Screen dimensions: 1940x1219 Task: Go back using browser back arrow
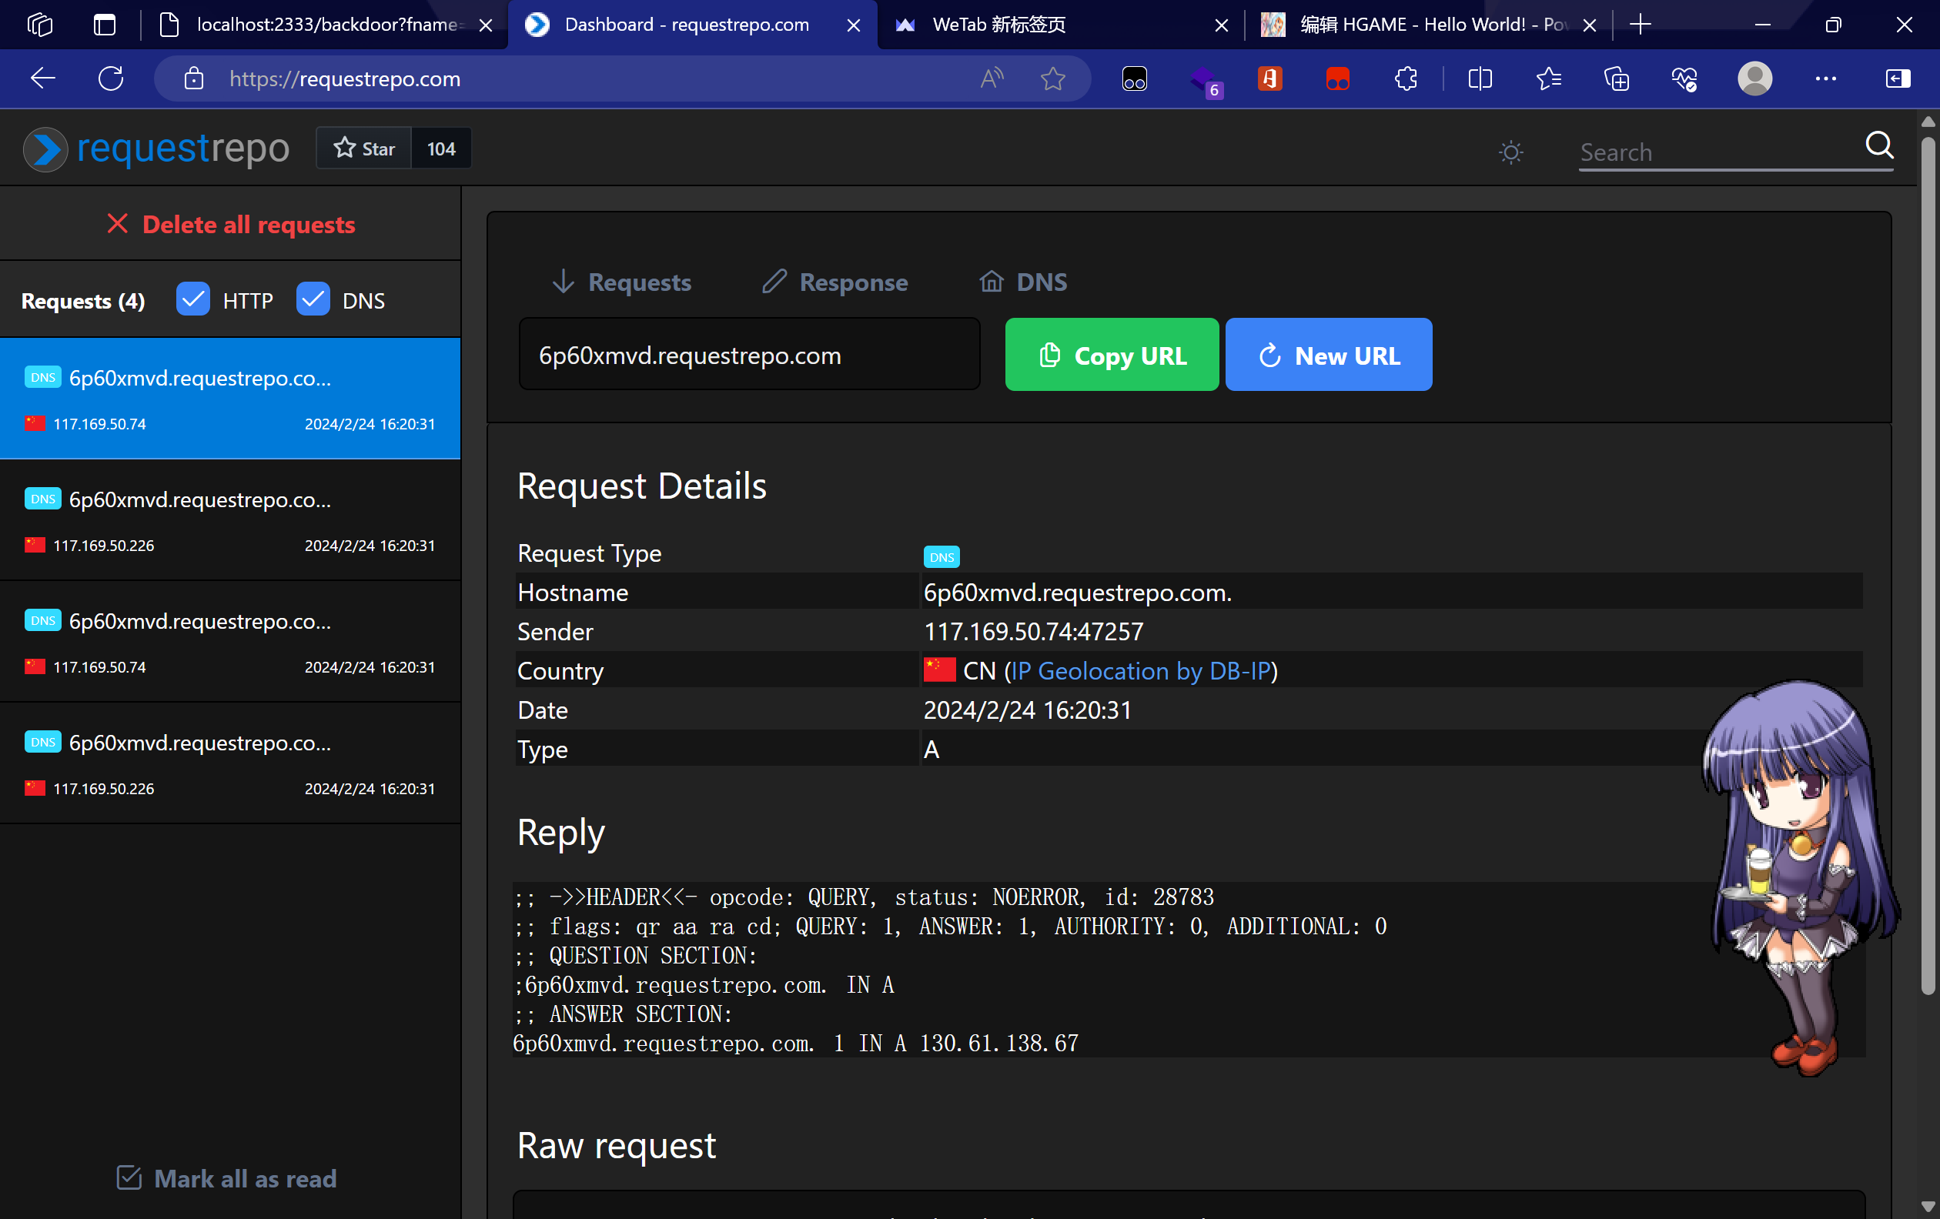42,79
